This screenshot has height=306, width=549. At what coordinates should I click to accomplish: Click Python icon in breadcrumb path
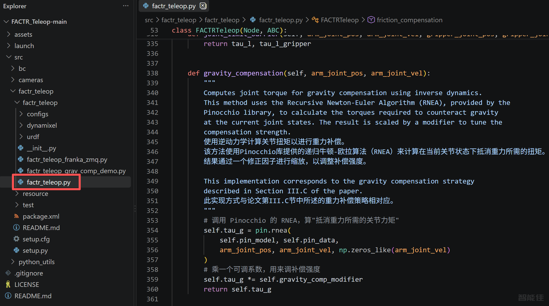[253, 20]
